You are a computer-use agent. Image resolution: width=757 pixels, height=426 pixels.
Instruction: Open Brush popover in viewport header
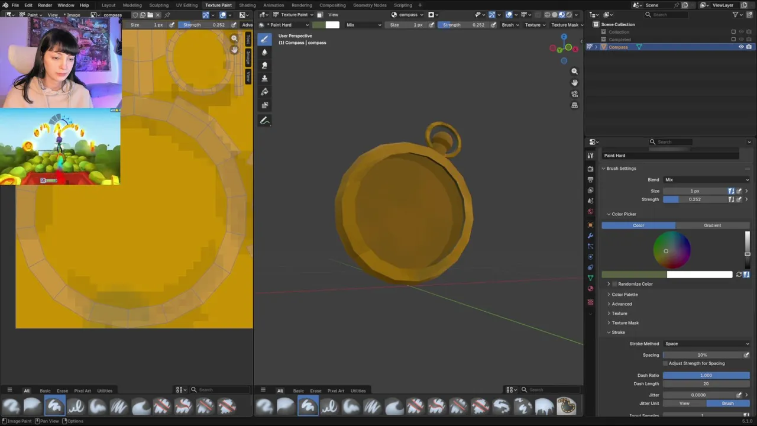click(x=510, y=25)
